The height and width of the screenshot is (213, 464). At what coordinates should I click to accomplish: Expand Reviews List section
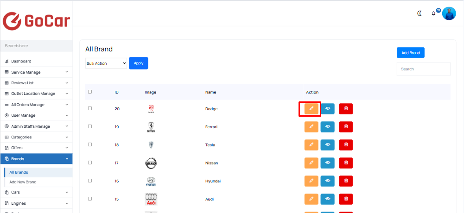(37, 83)
